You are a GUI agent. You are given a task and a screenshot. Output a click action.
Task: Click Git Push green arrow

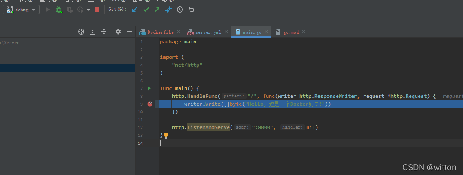(157, 10)
